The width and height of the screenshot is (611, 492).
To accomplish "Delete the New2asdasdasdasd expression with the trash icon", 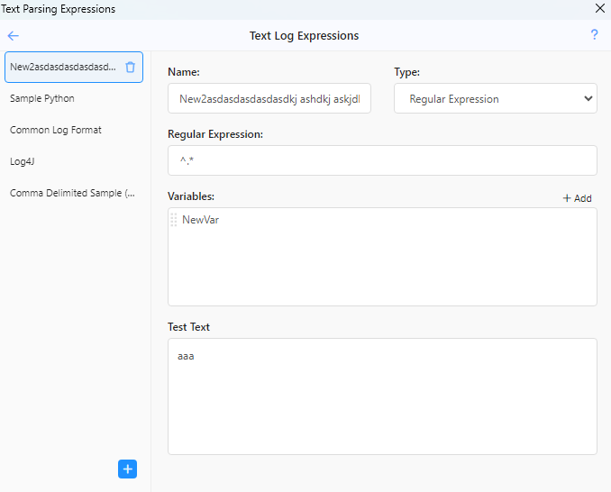I will click(x=130, y=67).
